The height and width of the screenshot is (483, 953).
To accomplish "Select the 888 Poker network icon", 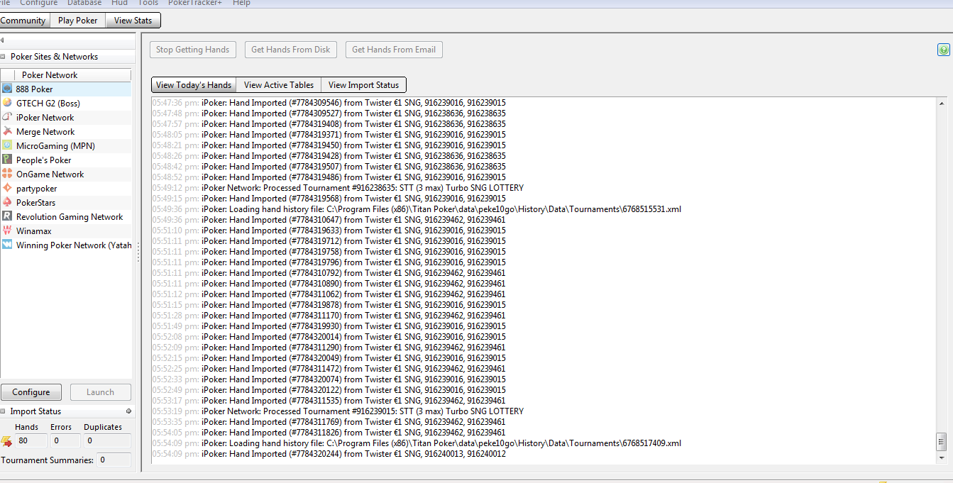I will [x=7, y=89].
